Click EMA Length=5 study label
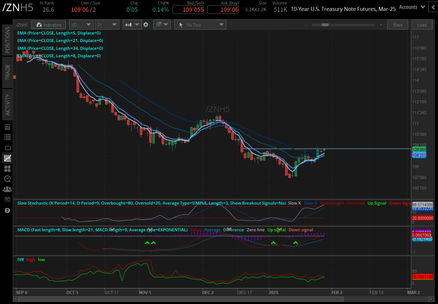Viewport: 438px width, 304px height. click(59, 33)
